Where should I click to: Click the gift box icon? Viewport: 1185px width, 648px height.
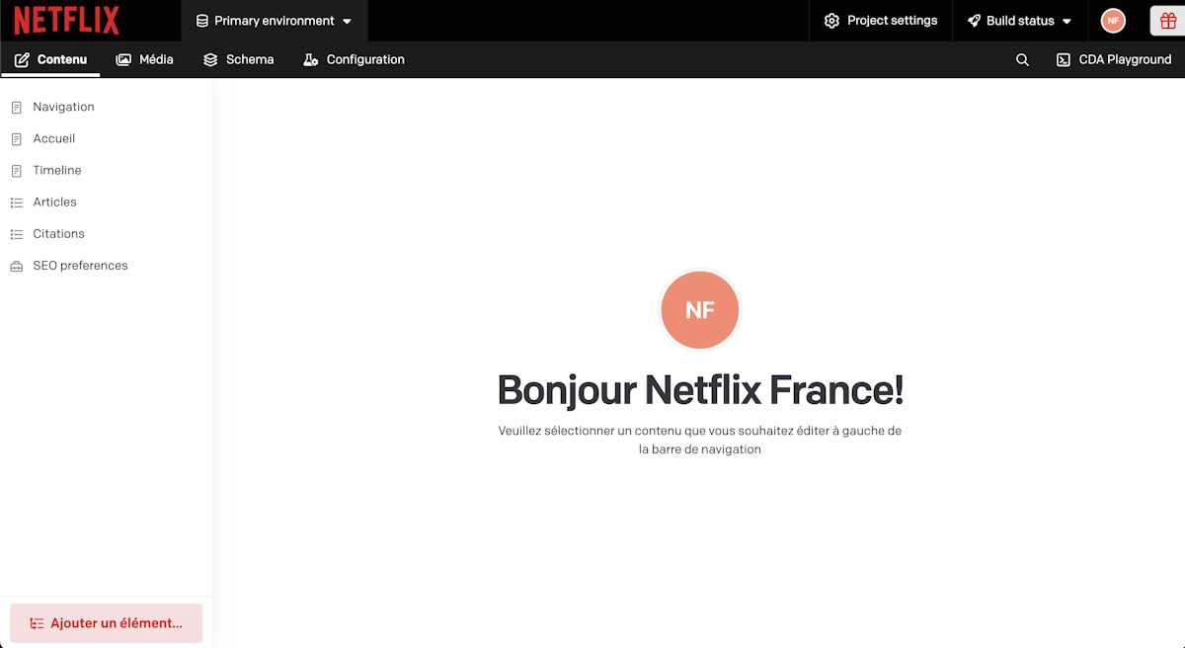[1167, 21]
